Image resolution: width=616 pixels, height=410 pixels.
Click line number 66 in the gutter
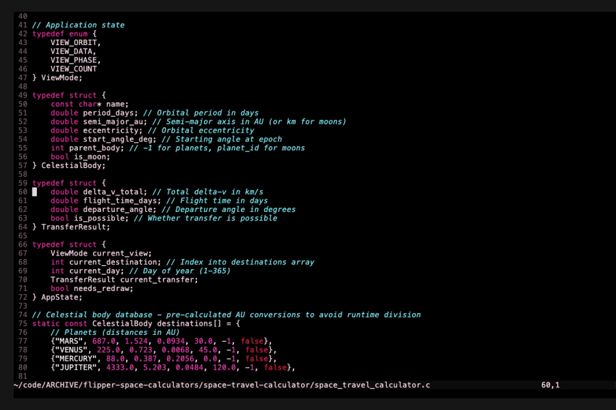click(x=23, y=245)
